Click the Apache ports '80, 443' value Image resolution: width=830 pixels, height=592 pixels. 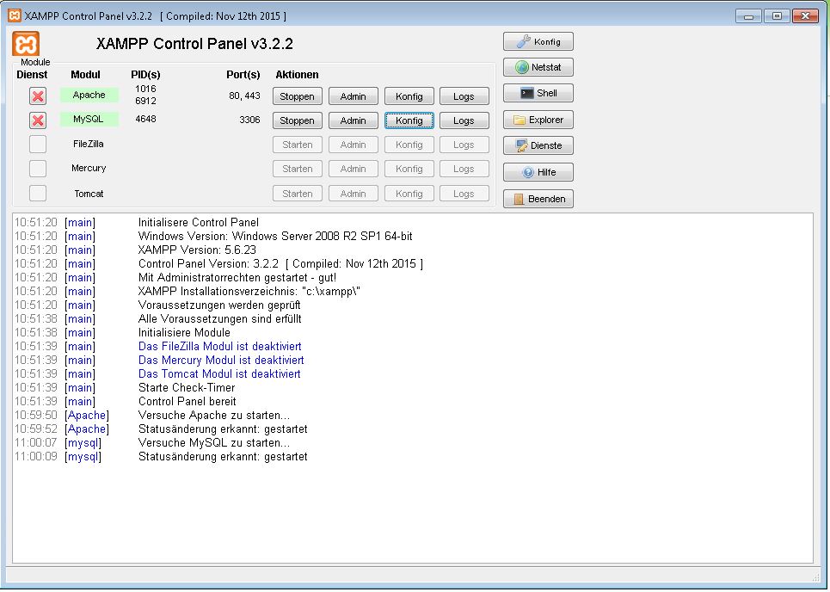point(244,96)
